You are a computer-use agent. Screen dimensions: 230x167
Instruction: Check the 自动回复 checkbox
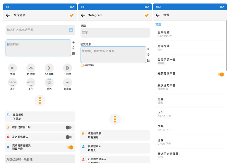click(82, 65)
